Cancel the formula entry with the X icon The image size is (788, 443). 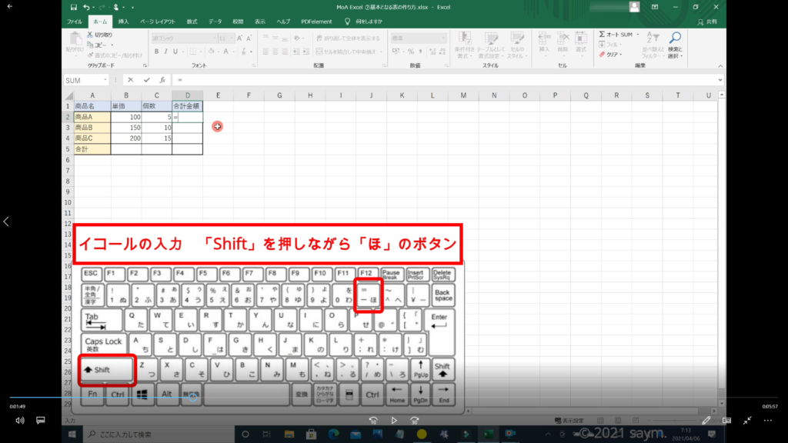coord(131,80)
